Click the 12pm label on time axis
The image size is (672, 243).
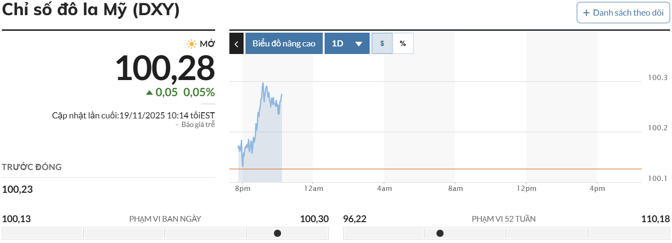pyautogui.click(x=527, y=189)
